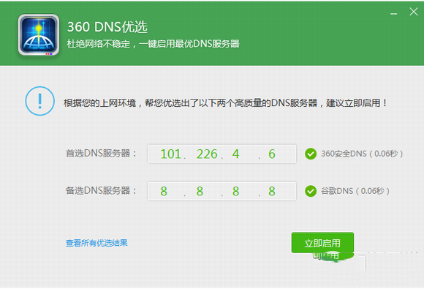The width and height of the screenshot is (424, 289).
Task: Select second octet 226 of primary DNS
Action: click(x=207, y=154)
